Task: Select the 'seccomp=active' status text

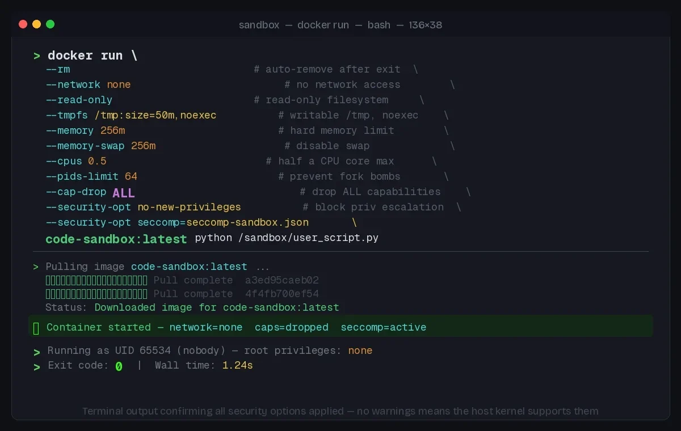Action: tap(384, 327)
